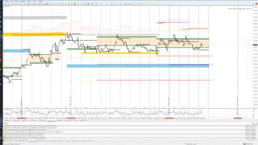Toggle chart shift from right border
Viewport: 258px width, 145px height.
click(x=81, y=4)
